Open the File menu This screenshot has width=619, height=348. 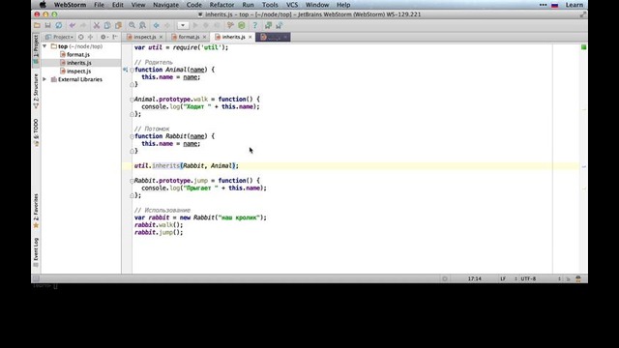click(x=99, y=5)
